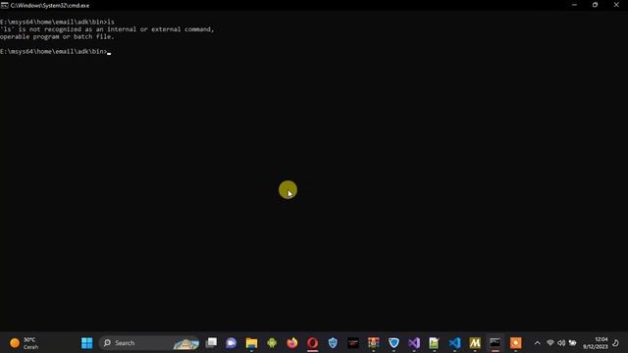This screenshot has width=628, height=353.
Task: Open the MSYS2 yellow M app
Action: coord(475,343)
